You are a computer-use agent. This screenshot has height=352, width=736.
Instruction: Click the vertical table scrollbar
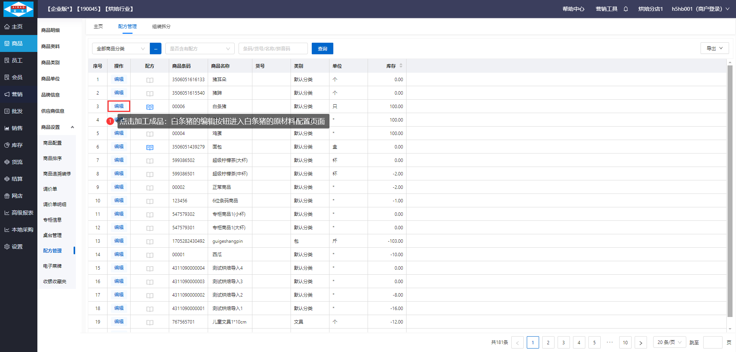(x=729, y=192)
